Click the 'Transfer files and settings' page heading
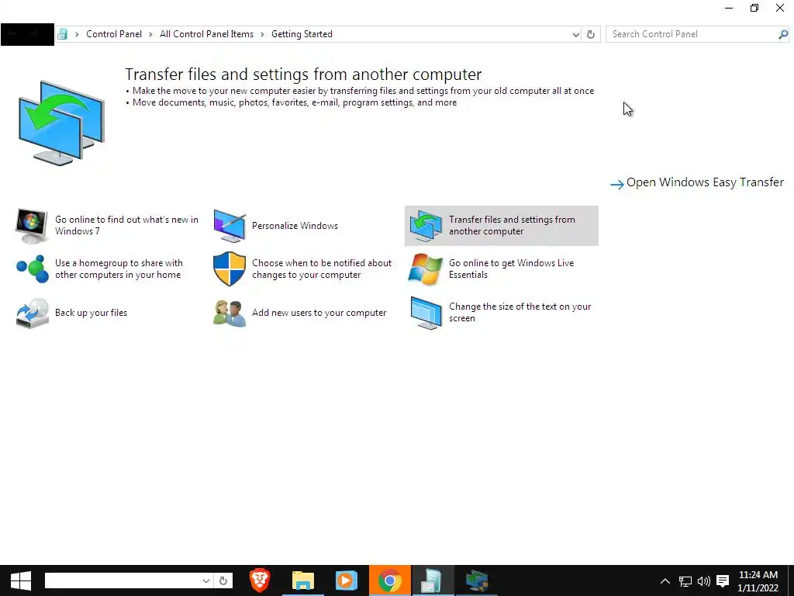Viewport: 794px width, 596px height. 303,74
